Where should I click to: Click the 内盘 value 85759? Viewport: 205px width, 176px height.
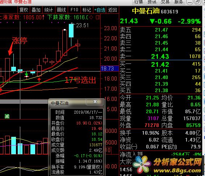193,125
